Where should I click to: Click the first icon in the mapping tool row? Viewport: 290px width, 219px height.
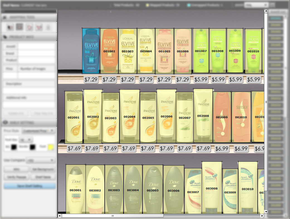10,27
